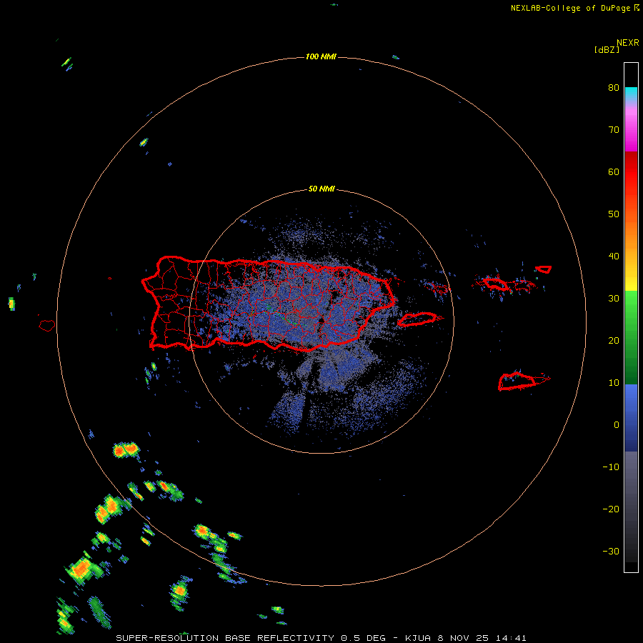Click the 70 value on the dBZ scale
Viewport: 643px width, 643px height.
point(614,130)
